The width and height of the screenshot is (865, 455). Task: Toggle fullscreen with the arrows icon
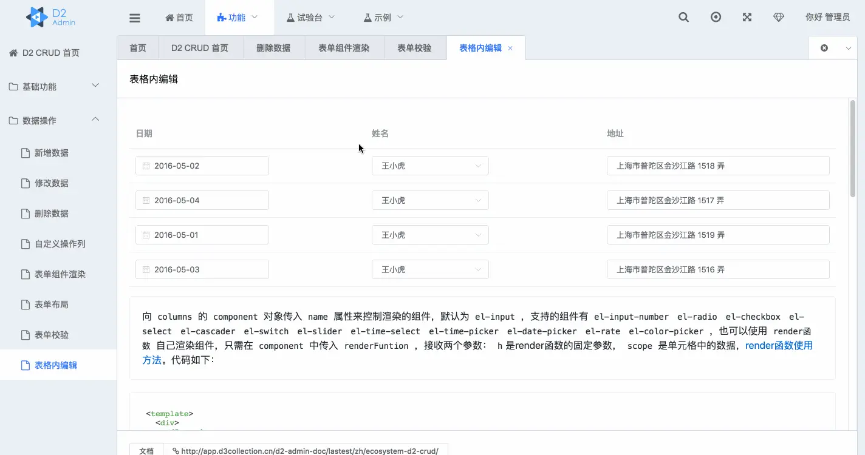[746, 17]
